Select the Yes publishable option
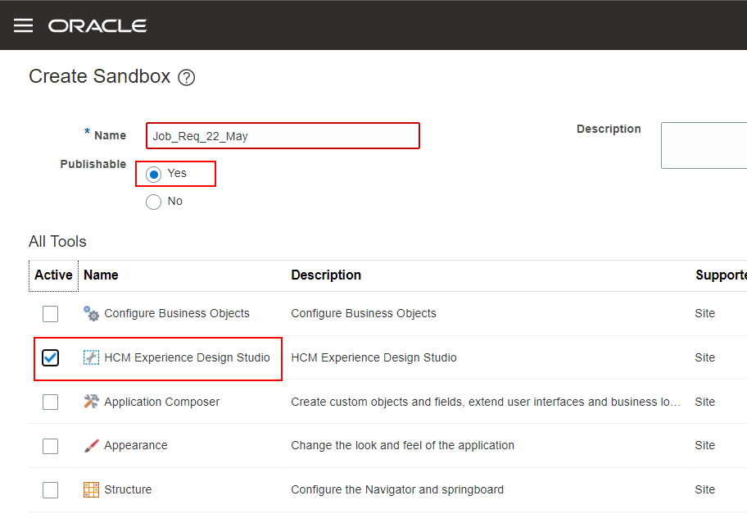The height and width of the screenshot is (523, 747). point(153,174)
